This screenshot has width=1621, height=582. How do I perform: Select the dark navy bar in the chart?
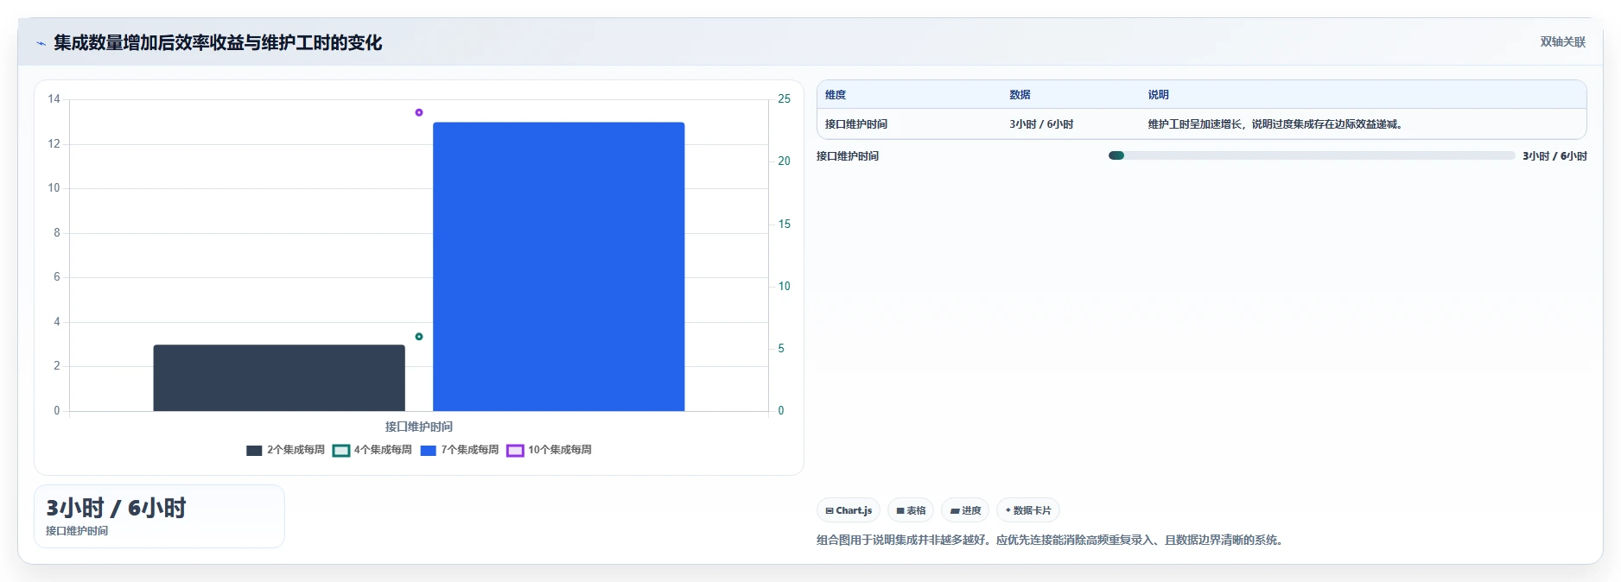pos(279,378)
